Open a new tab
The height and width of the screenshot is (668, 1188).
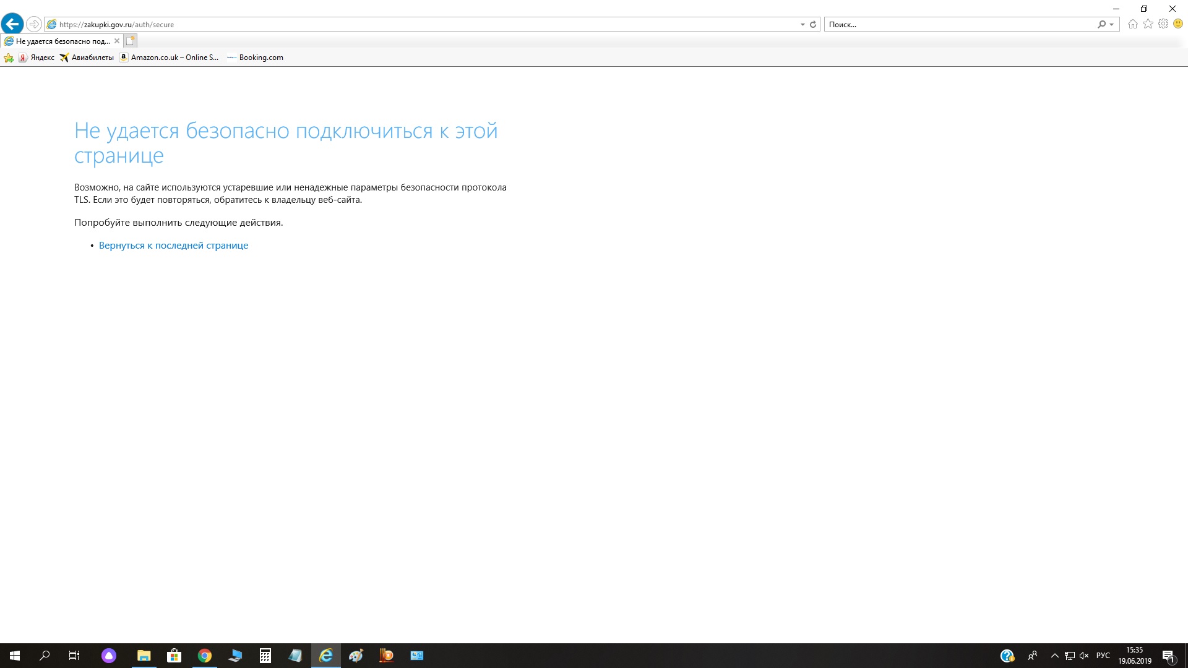[130, 41]
